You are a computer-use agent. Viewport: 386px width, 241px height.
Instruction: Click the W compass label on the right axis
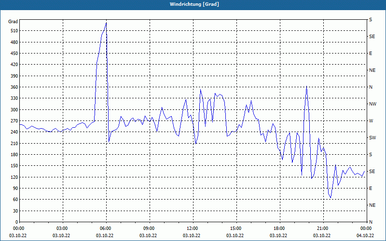click(x=371, y=121)
